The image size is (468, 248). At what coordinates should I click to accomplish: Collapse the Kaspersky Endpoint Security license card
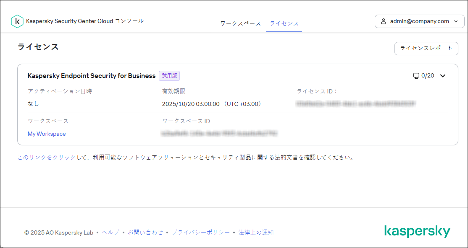coord(443,76)
